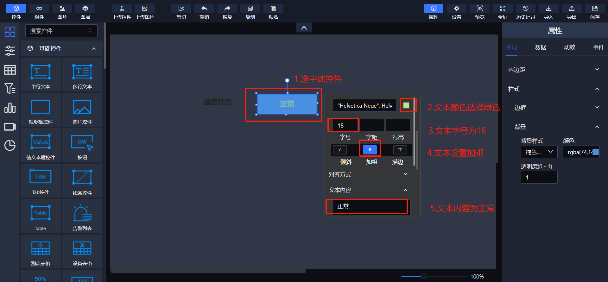Viewport: 608px width, 282px height.
Task: Select the table category icon in left sidebar
Action: 10,70
